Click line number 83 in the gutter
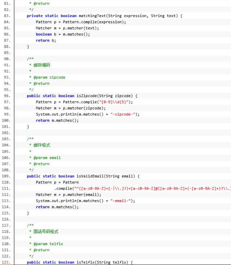 (x=6, y=16)
